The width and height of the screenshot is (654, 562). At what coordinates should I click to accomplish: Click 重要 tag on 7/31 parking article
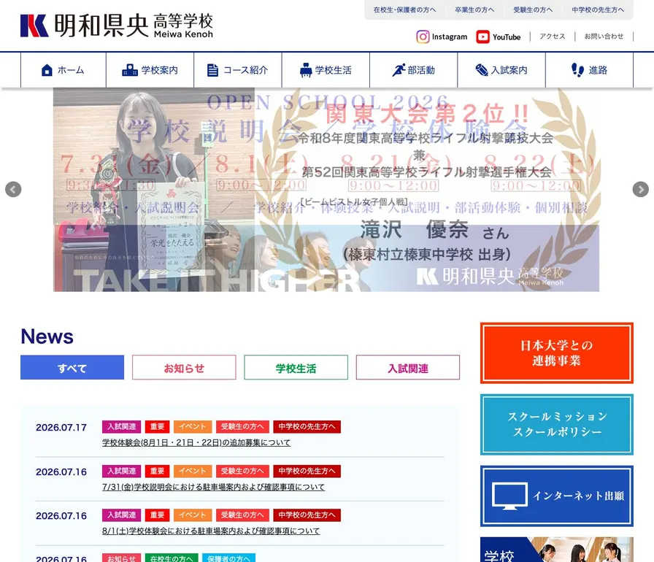157,471
